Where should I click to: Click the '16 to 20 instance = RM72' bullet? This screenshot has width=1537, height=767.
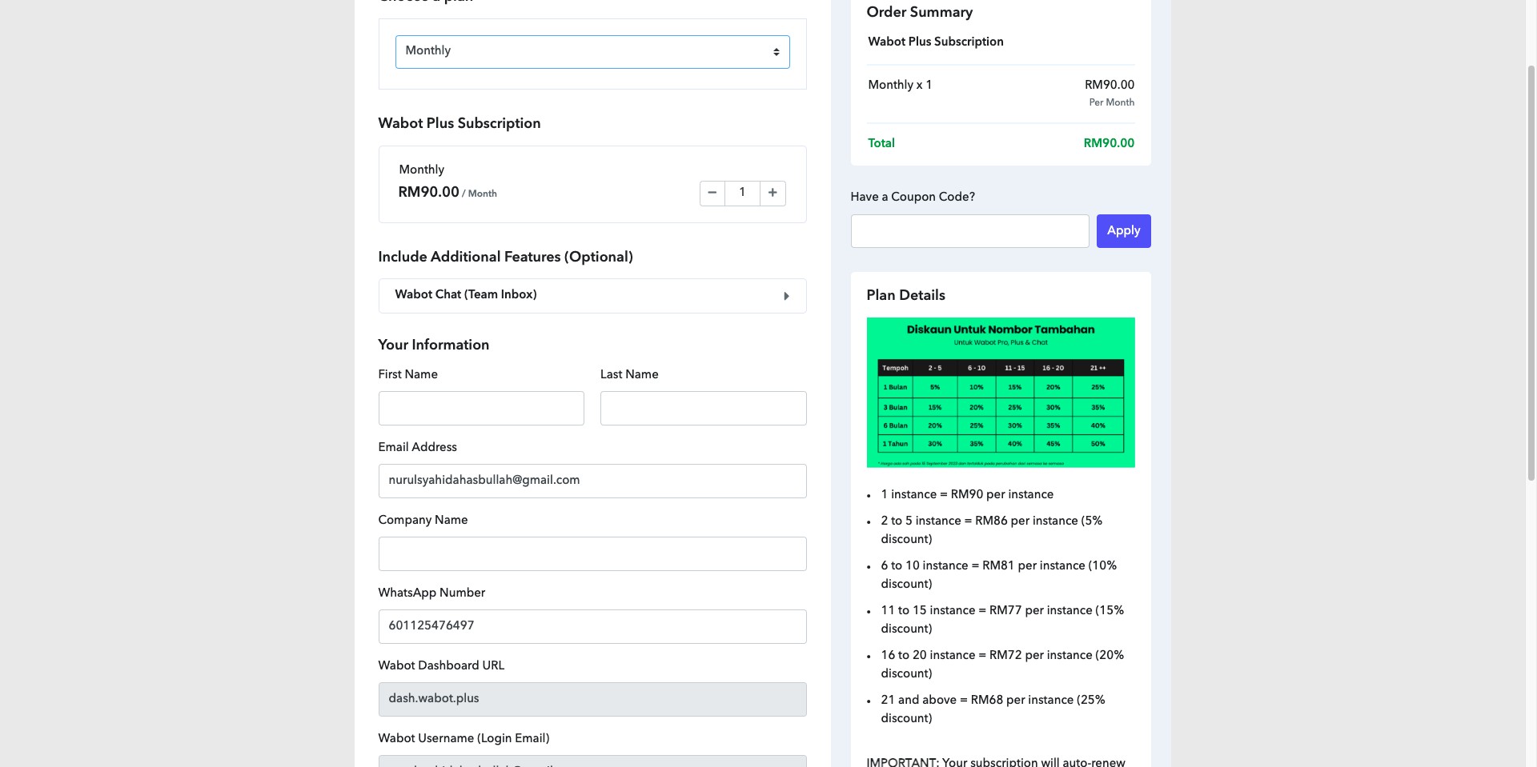(1002, 664)
